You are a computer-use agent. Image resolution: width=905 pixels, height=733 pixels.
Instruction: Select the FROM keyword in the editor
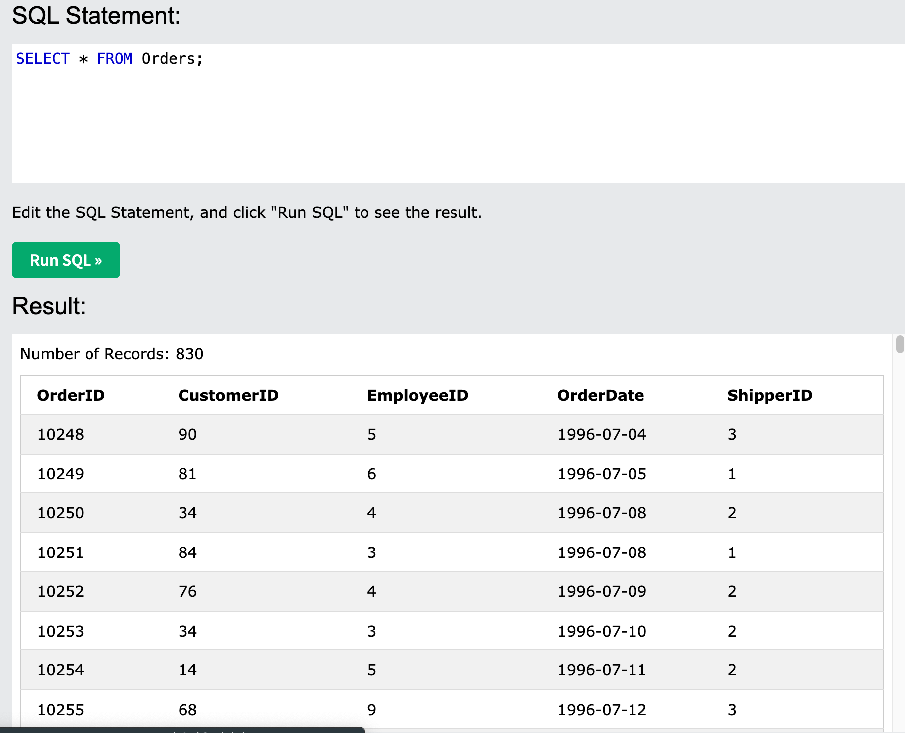point(114,59)
